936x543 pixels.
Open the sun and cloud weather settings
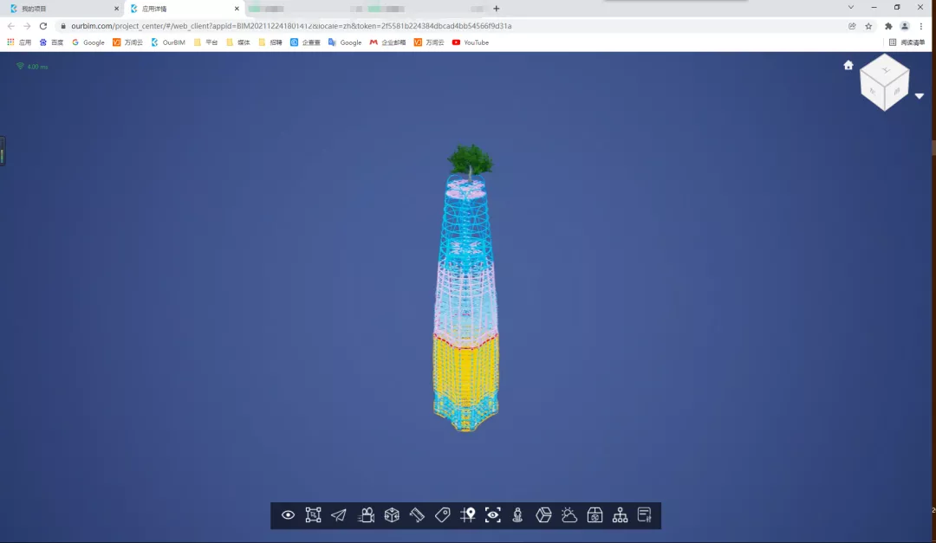(569, 515)
